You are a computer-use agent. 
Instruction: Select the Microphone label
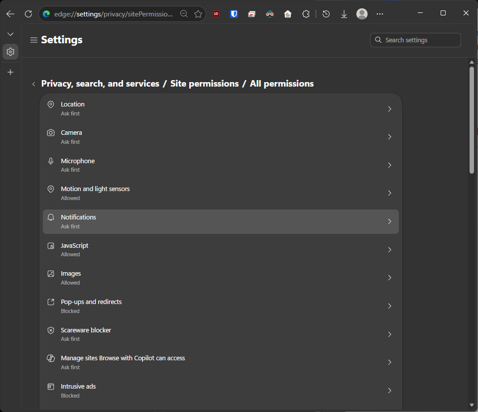pyautogui.click(x=78, y=161)
